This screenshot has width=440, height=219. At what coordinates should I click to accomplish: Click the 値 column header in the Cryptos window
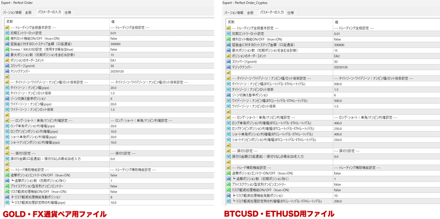pyautogui.click(x=337, y=21)
